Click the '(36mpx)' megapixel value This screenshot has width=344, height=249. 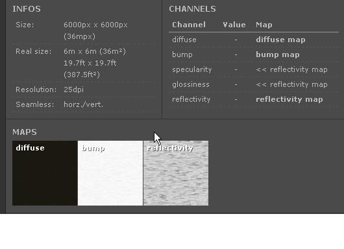[79, 36]
